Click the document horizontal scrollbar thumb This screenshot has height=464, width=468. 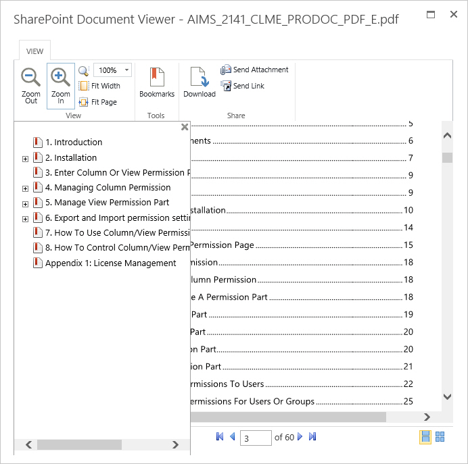coord(288,417)
